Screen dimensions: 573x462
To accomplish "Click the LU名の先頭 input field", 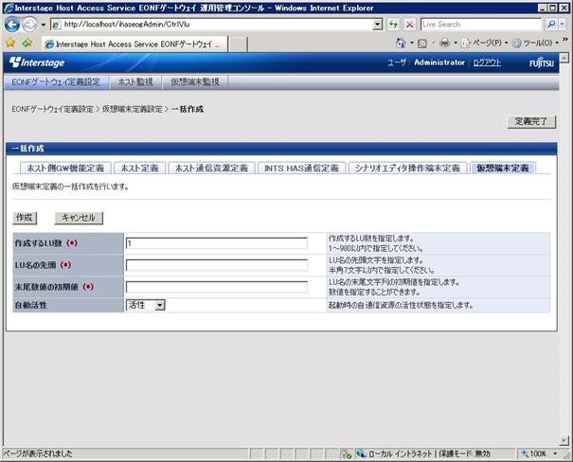I will [x=217, y=265].
